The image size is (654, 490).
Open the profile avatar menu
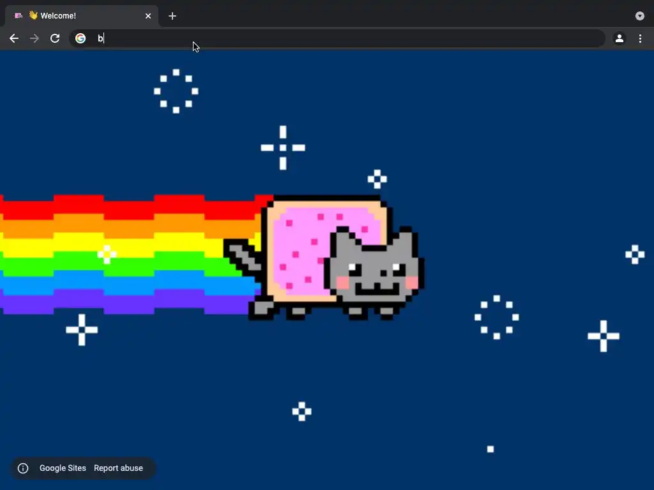point(620,38)
